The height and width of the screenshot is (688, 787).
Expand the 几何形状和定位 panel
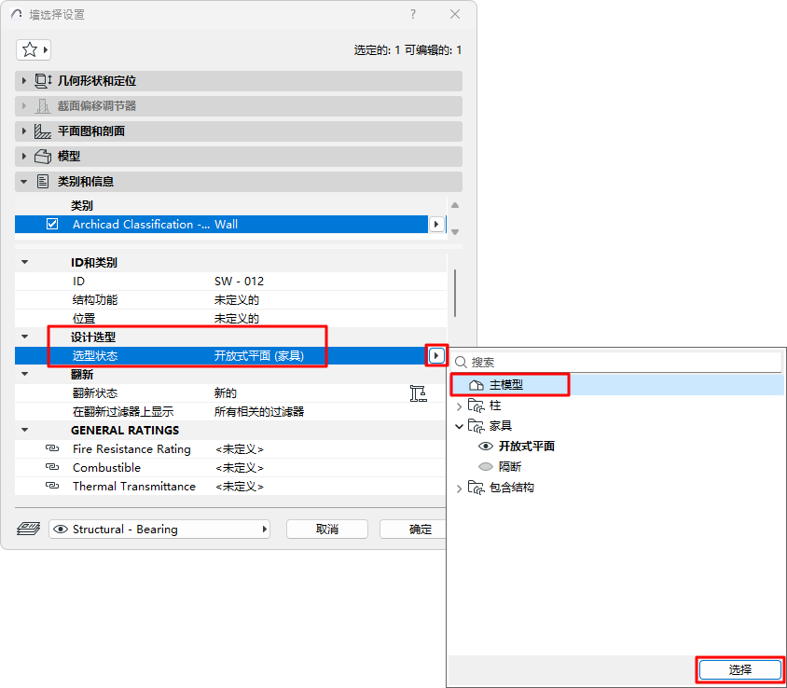coord(23,81)
